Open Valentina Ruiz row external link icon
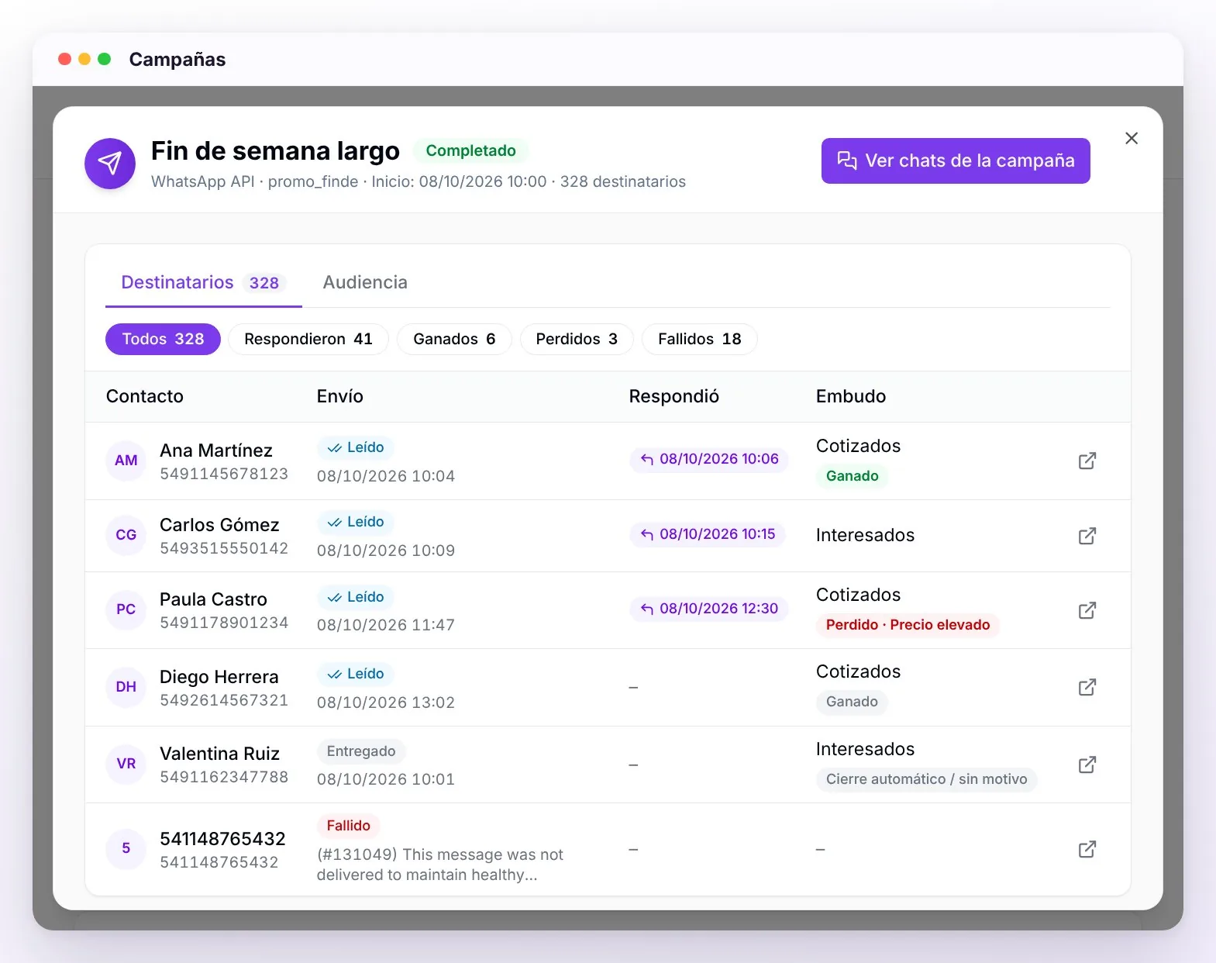The width and height of the screenshot is (1216, 963). [1087, 765]
